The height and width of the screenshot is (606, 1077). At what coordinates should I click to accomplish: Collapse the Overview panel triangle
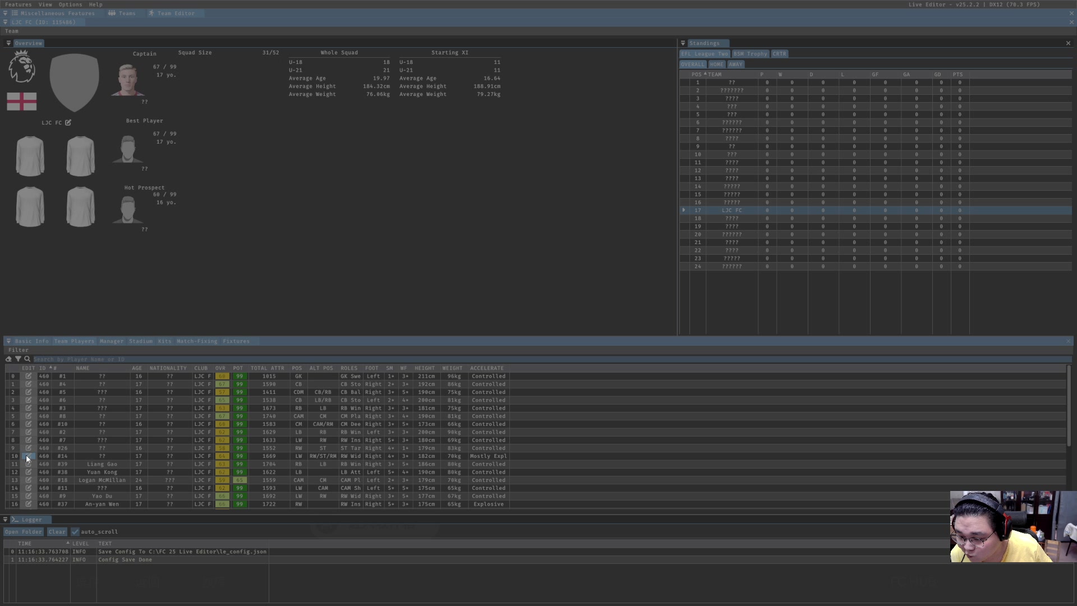pos(8,43)
